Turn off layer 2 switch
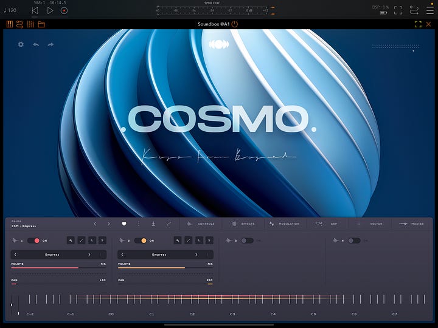 (141, 241)
